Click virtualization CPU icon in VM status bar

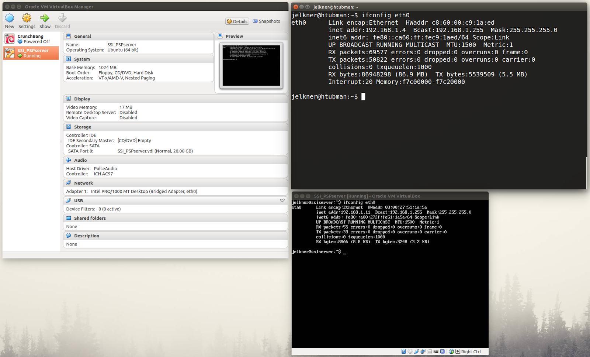click(x=442, y=351)
